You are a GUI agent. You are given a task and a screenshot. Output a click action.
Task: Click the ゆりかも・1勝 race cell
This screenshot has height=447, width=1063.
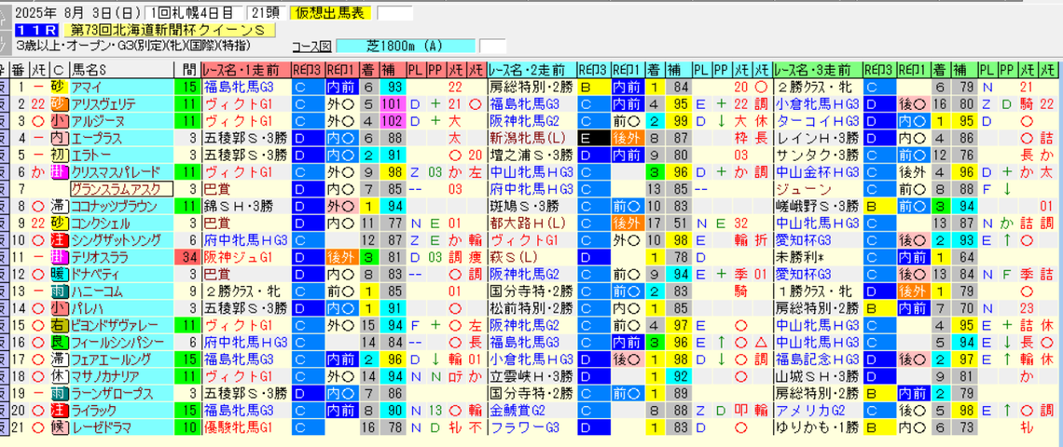tap(817, 427)
